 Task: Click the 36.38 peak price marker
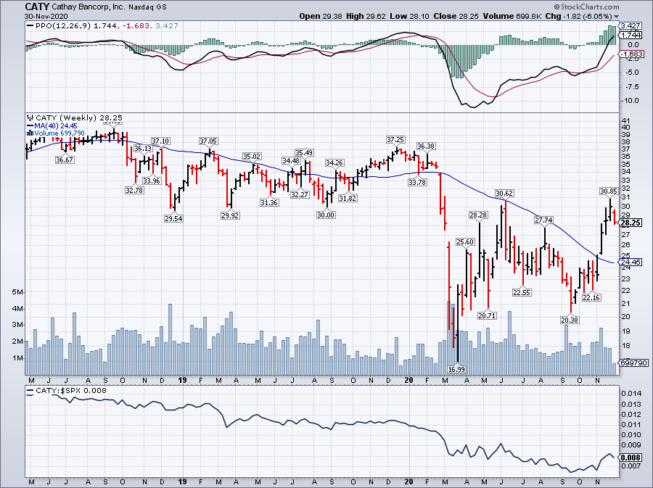point(426,146)
